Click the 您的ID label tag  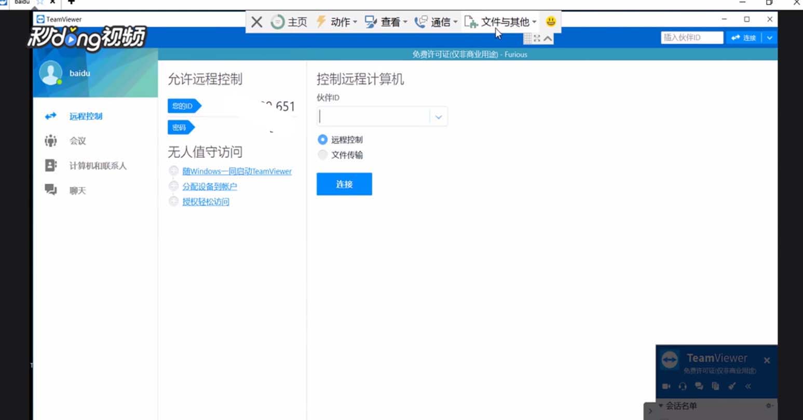pyautogui.click(x=184, y=106)
